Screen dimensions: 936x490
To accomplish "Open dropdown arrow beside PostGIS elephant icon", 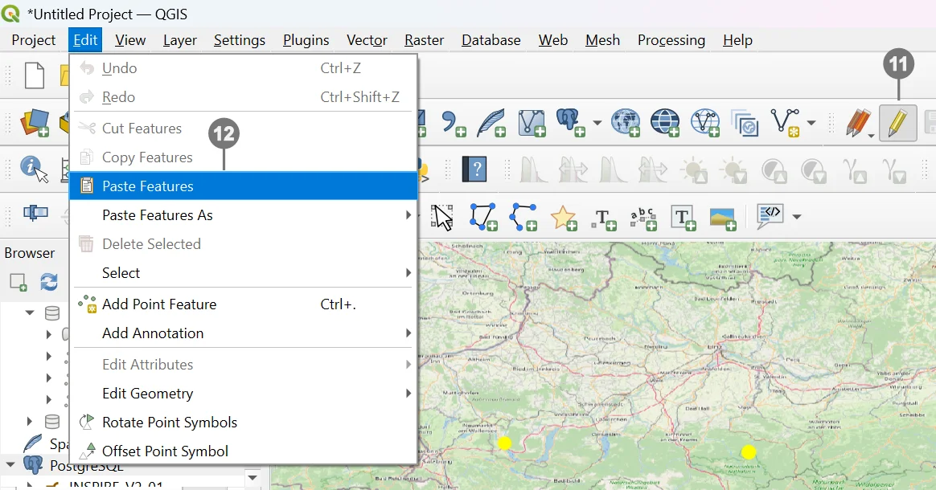I will pos(597,124).
